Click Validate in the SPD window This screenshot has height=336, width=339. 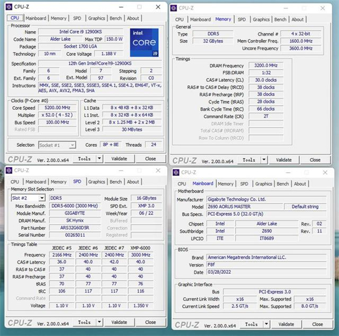point(119,322)
